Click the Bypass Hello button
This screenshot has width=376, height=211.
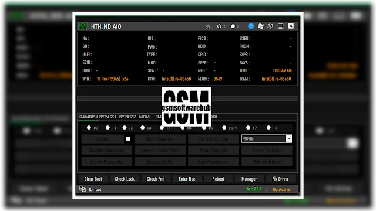(x=160, y=162)
